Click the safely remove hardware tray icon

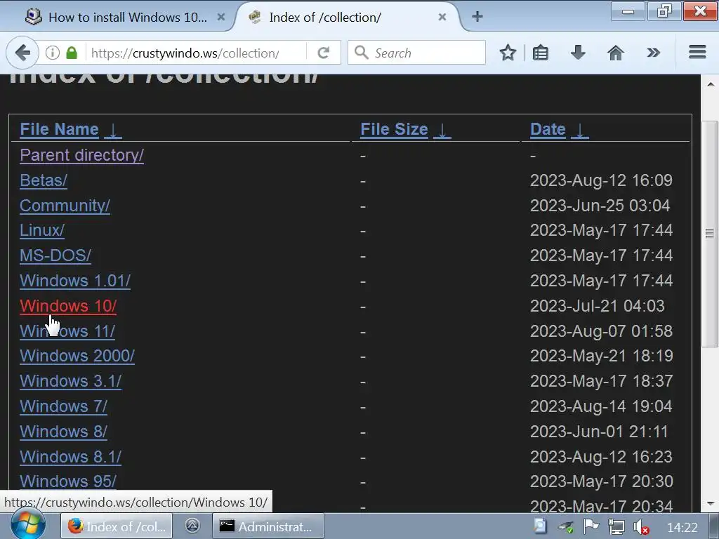click(566, 526)
